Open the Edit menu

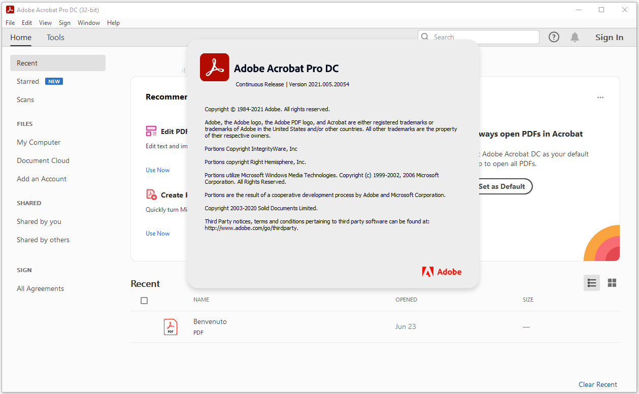pyautogui.click(x=27, y=23)
